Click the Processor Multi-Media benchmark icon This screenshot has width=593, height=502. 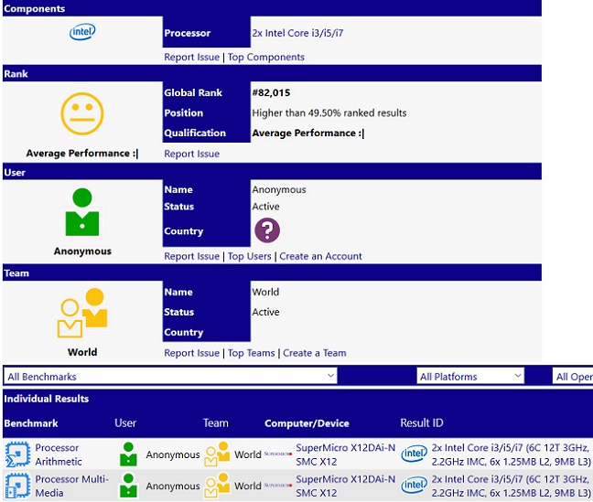coord(17,486)
